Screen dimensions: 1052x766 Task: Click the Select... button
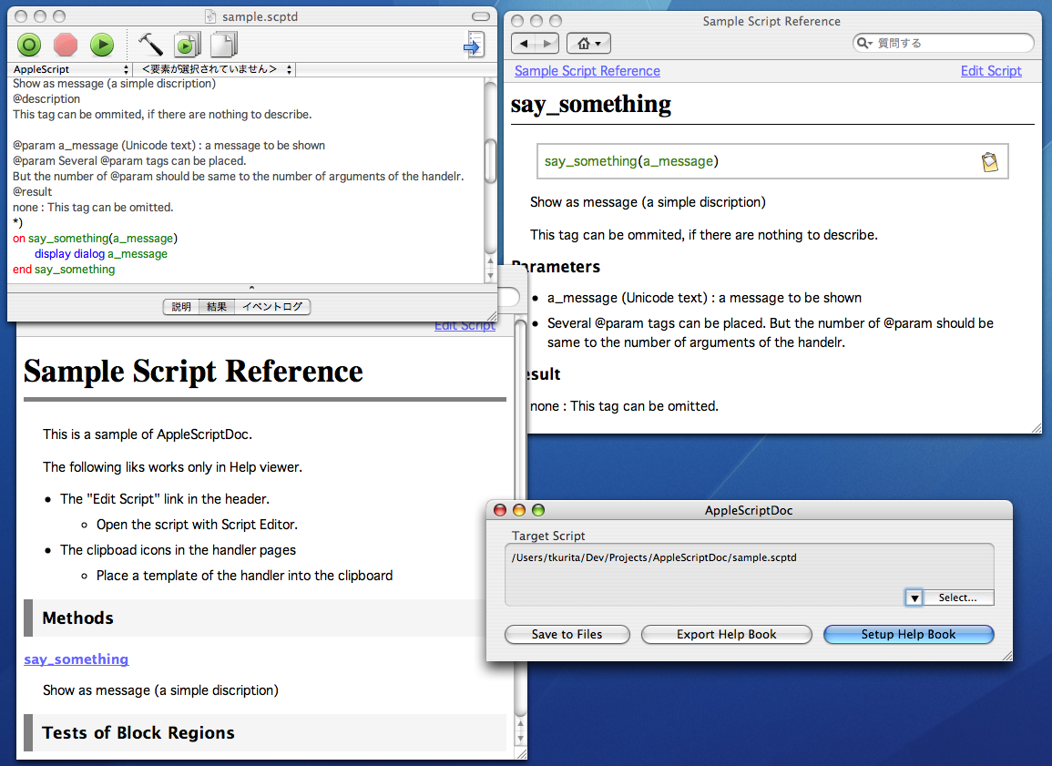pyautogui.click(x=958, y=597)
